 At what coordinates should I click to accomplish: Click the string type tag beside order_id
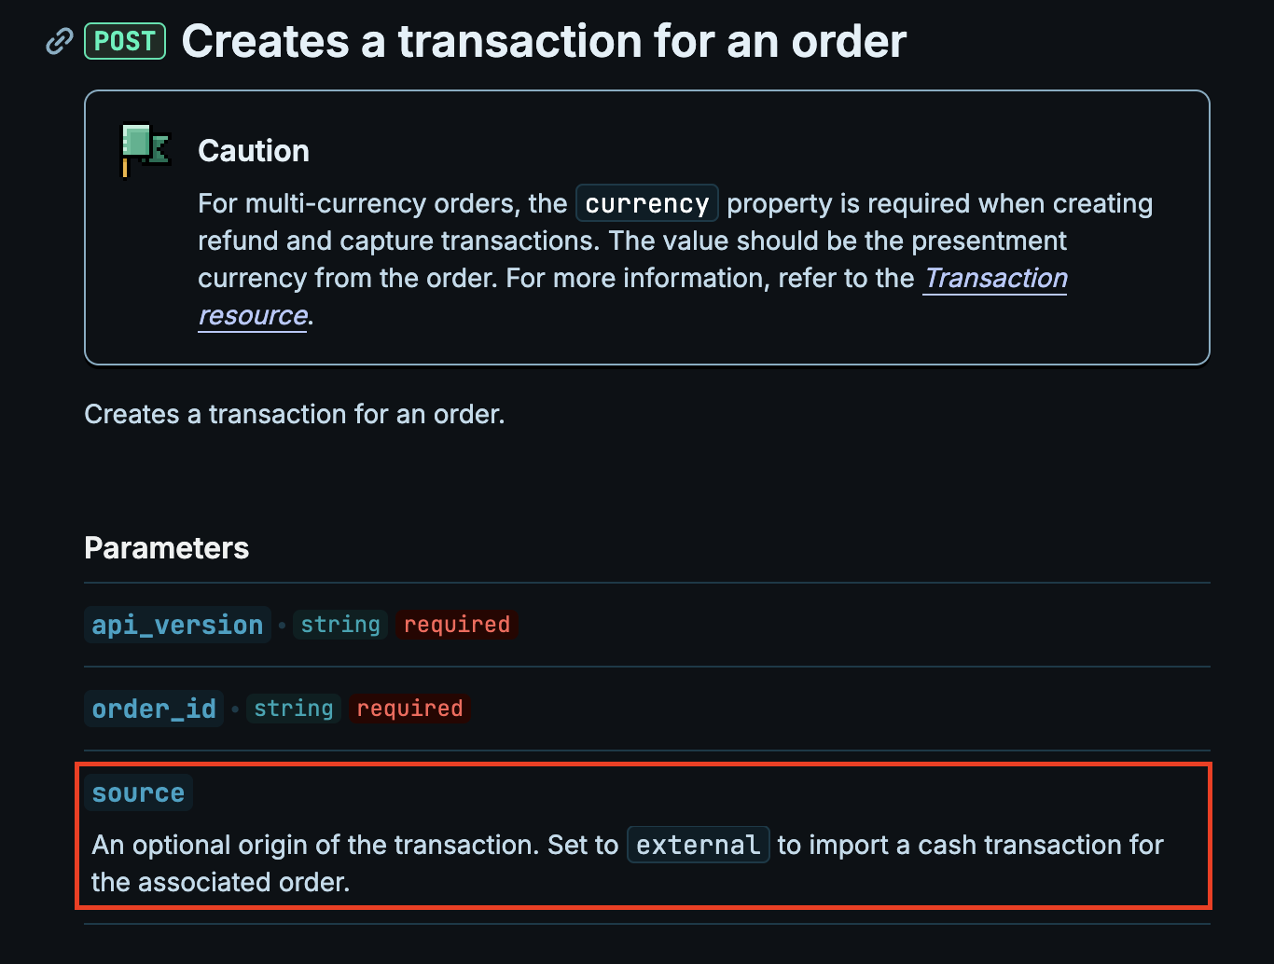point(294,709)
